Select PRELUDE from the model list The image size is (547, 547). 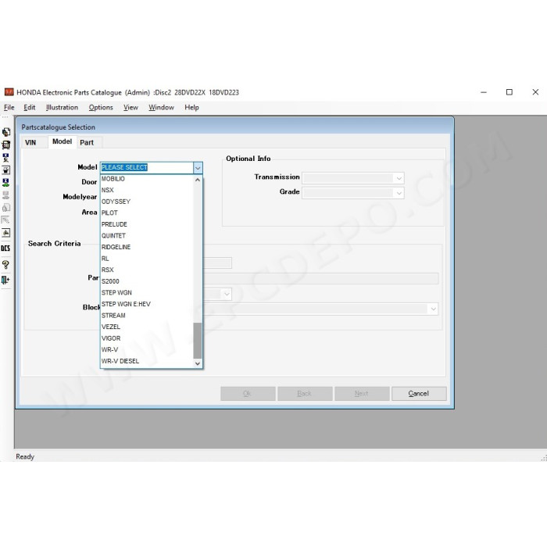pyautogui.click(x=147, y=224)
